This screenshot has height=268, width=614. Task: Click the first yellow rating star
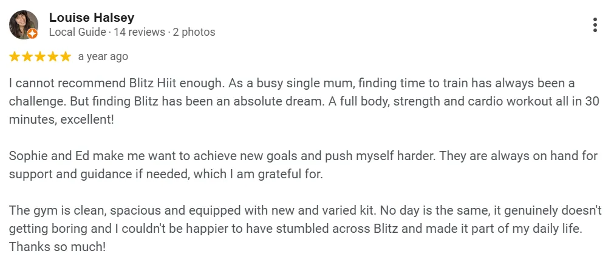point(15,56)
